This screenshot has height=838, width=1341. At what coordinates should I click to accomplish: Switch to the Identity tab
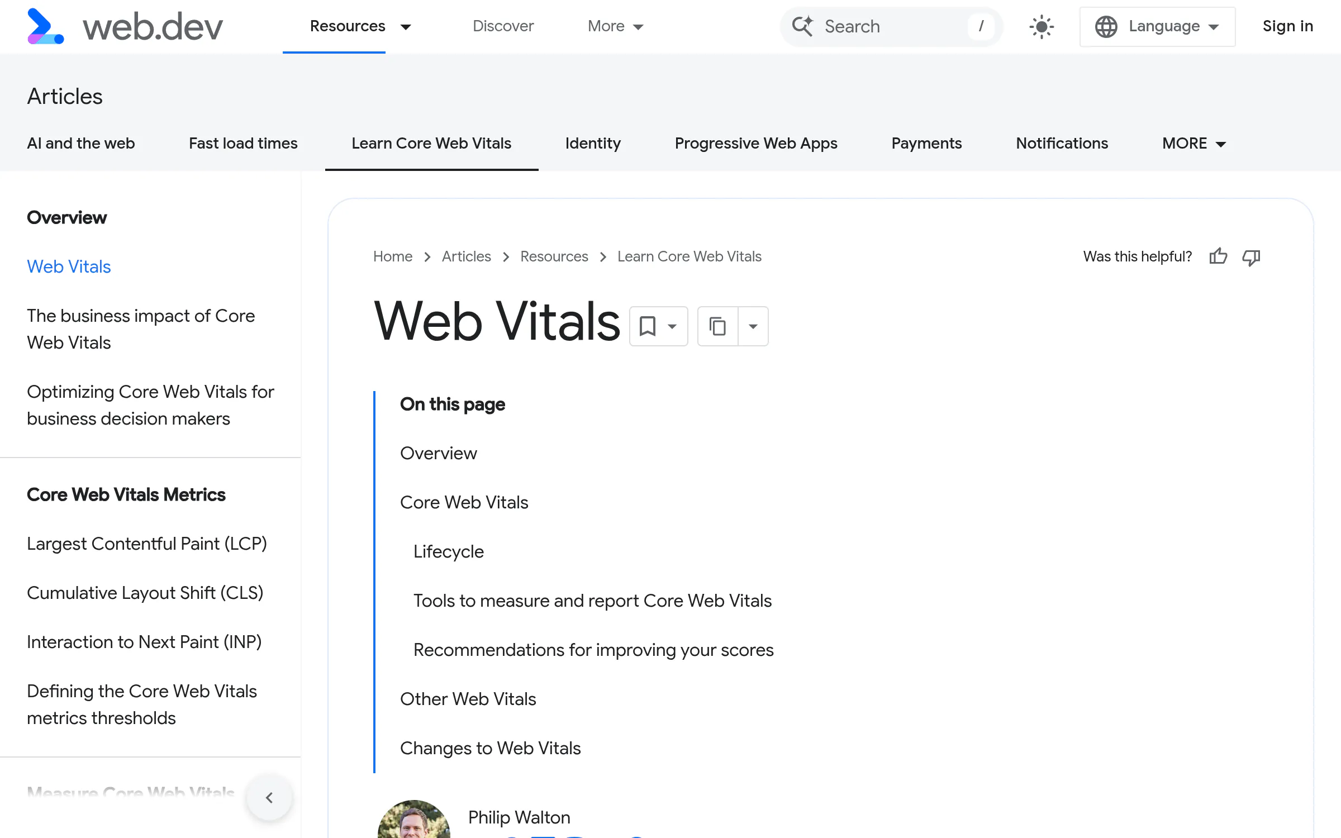[593, 144]
